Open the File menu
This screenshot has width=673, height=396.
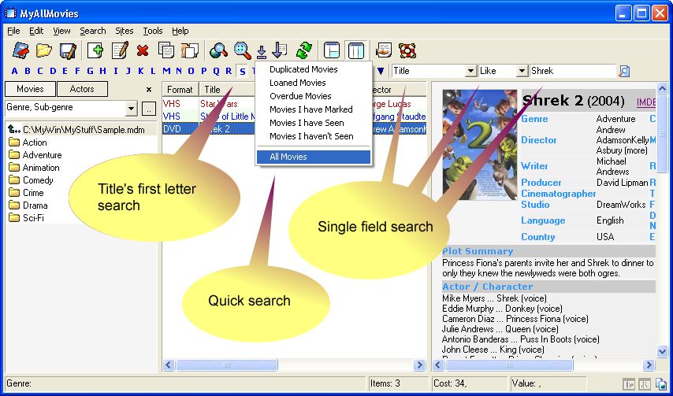tap(13, 31)
